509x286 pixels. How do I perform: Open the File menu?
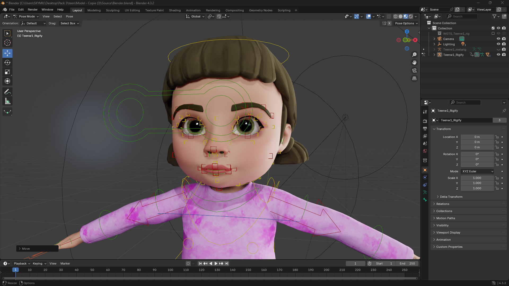(12, 10)
